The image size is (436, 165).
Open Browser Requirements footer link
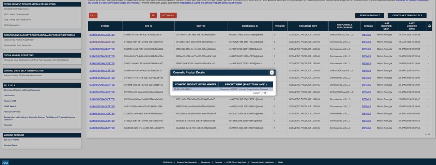click(187, 162)
